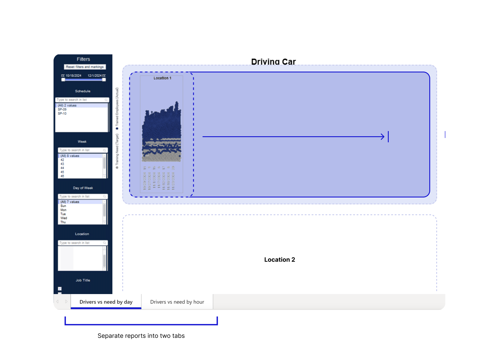The image size is (499, 355).
Task: Open Drivers vs need by hour tab
Action: pyautogui.click(x=177, y=302)
